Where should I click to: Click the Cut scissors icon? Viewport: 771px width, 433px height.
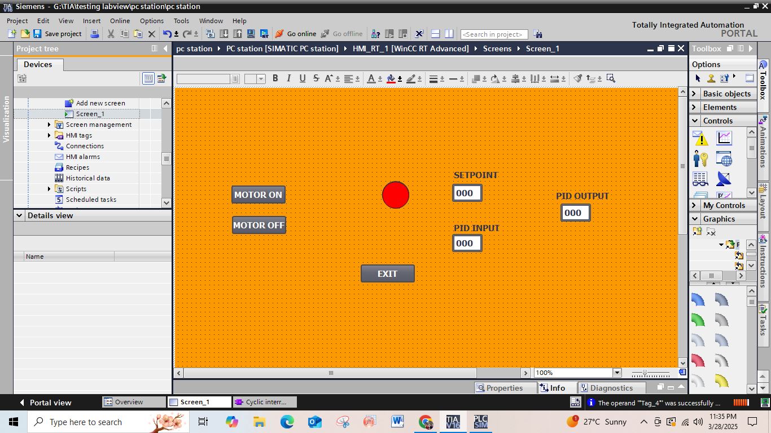(111, 34)
